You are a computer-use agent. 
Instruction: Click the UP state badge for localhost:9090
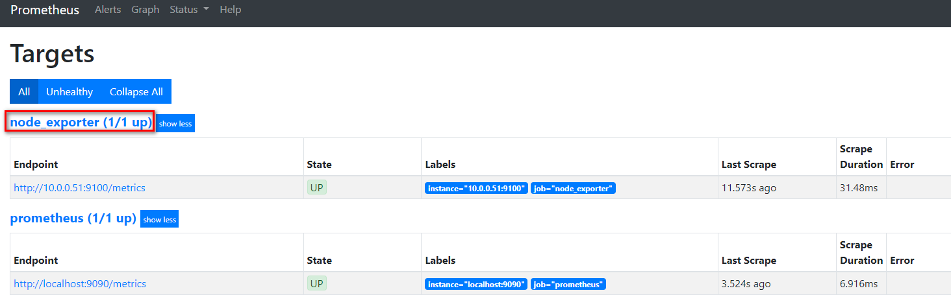coord(317,283)
